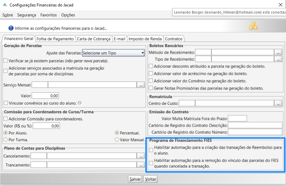The height and width of the screenshot is (186, 286).
Task: Switch to Carta de Cobrança tab
Action: coord(94,39)
